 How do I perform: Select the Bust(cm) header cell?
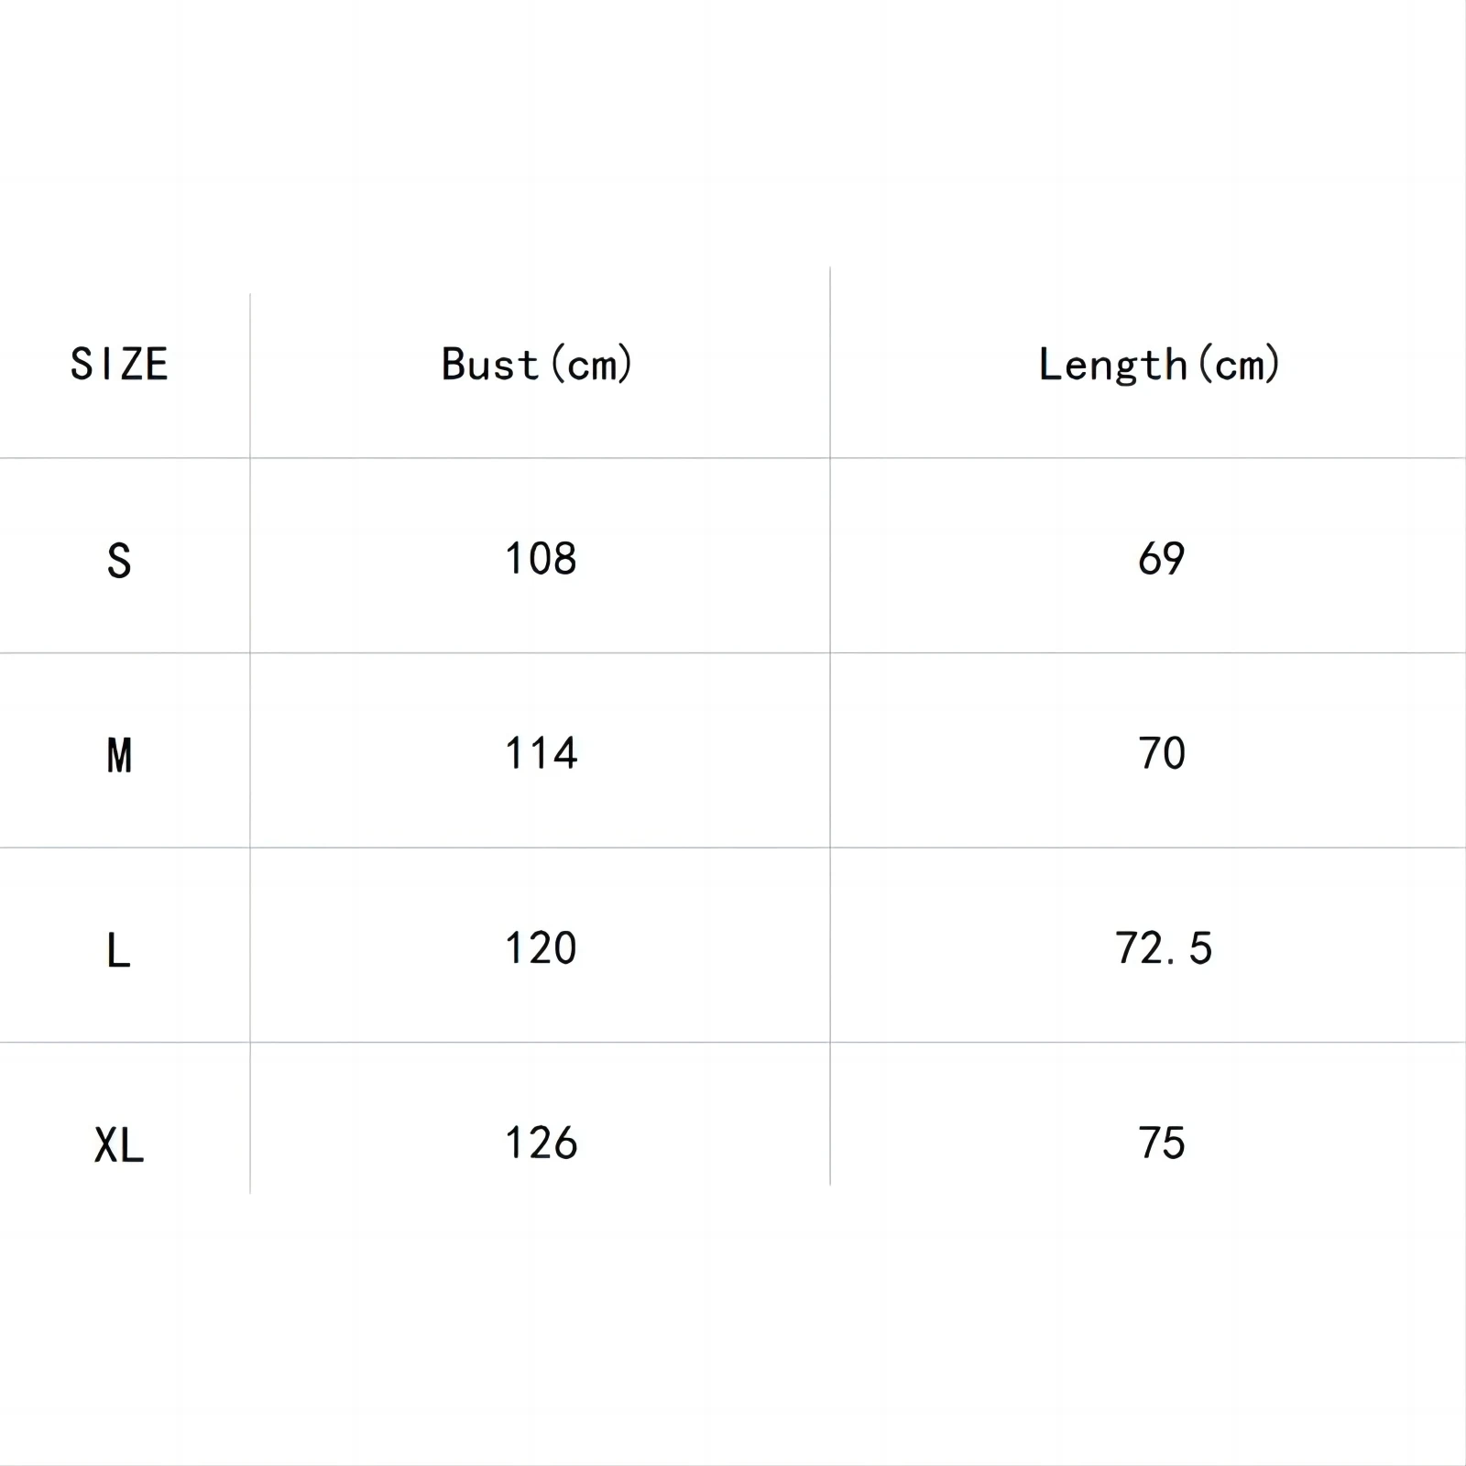(538, 365)
